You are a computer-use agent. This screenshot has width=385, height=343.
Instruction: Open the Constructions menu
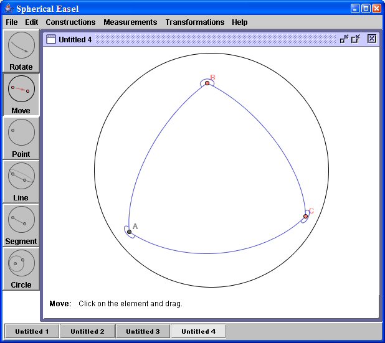pyautogui.click(x=70, y=22)
